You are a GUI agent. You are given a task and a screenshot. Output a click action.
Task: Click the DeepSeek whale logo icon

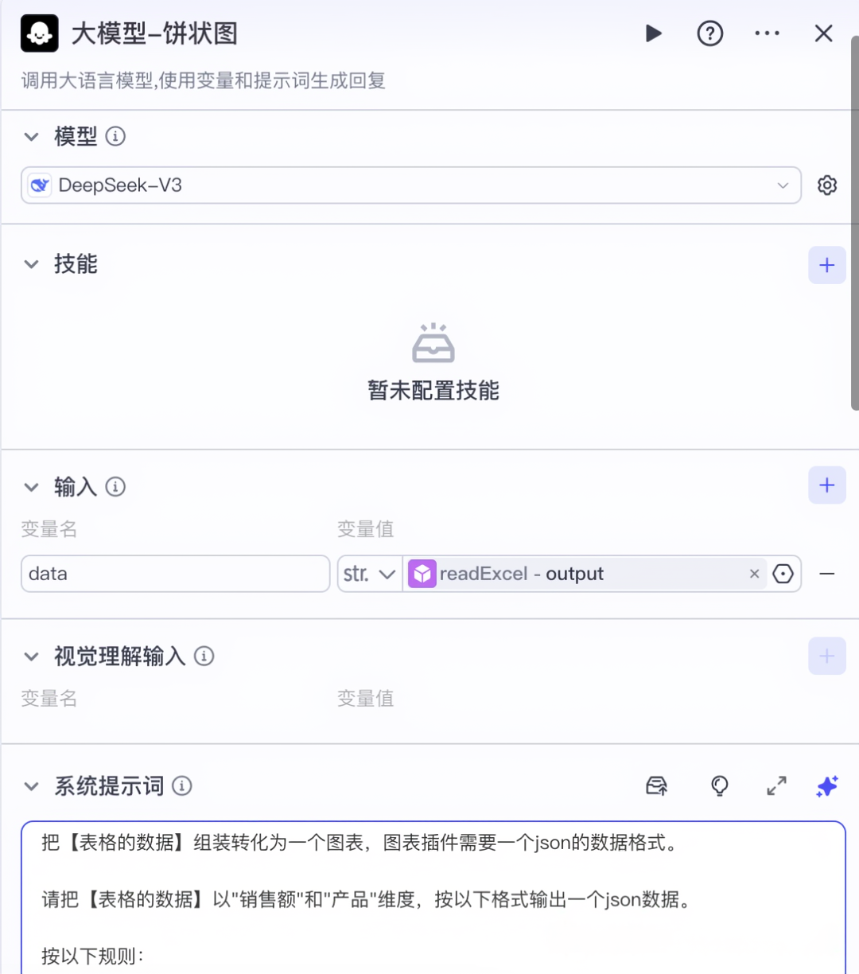click(x=40, y=185)
